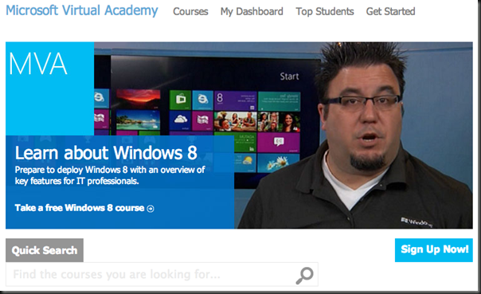
Task: Click the Microsoft Virtual Academy title link
Action: click(82, 10)
